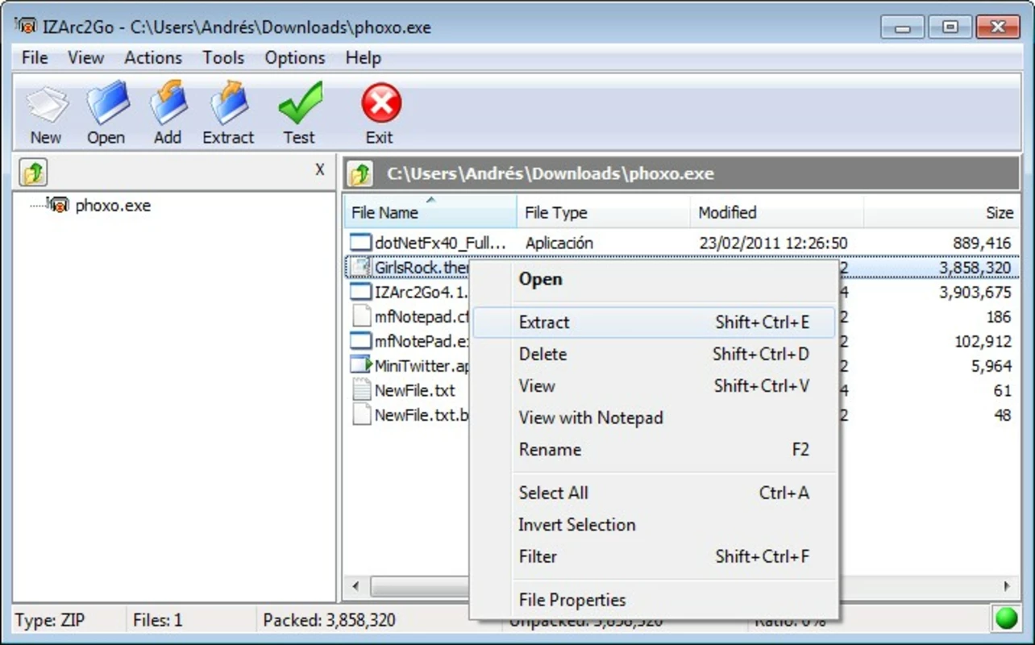Sort by File Name column header
The image size is (1035, 645).
430,212
